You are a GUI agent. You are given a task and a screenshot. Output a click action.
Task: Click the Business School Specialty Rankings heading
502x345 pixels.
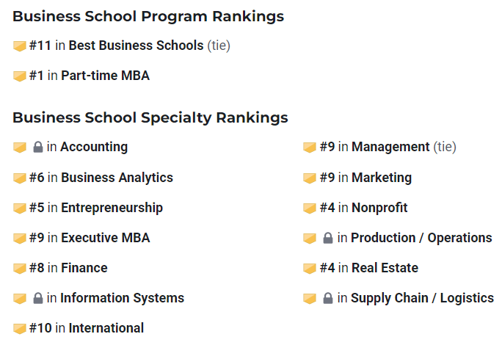[x=150, y=117]
